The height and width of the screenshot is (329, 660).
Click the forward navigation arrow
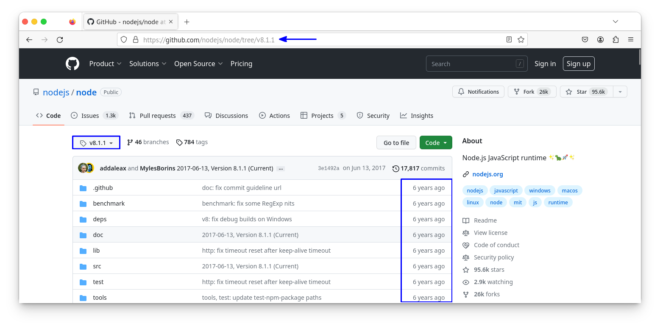click(x=45, y=39)
